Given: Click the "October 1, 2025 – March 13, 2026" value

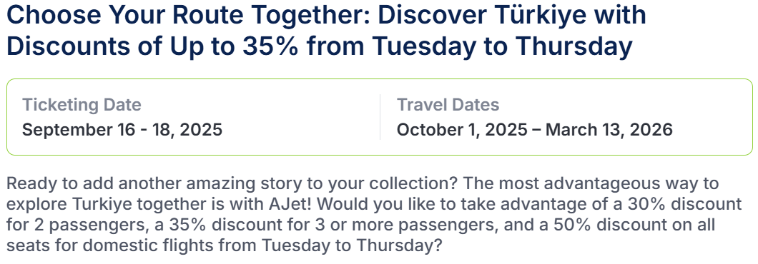Looking at the screenshot, I should (535, 130).
